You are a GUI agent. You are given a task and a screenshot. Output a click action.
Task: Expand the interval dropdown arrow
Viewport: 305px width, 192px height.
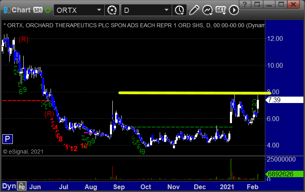pyautogui.click(x=166, y=10)
